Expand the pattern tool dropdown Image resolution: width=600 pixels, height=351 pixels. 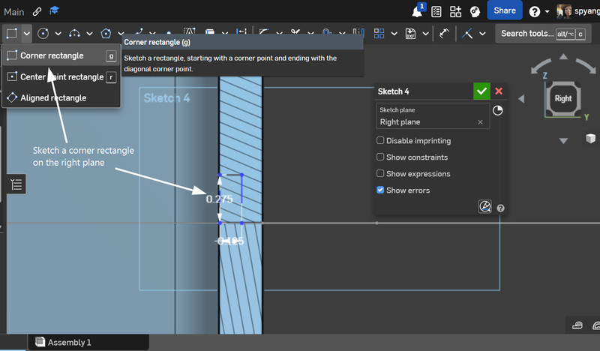pyautogui.click(x=394, y=34)
